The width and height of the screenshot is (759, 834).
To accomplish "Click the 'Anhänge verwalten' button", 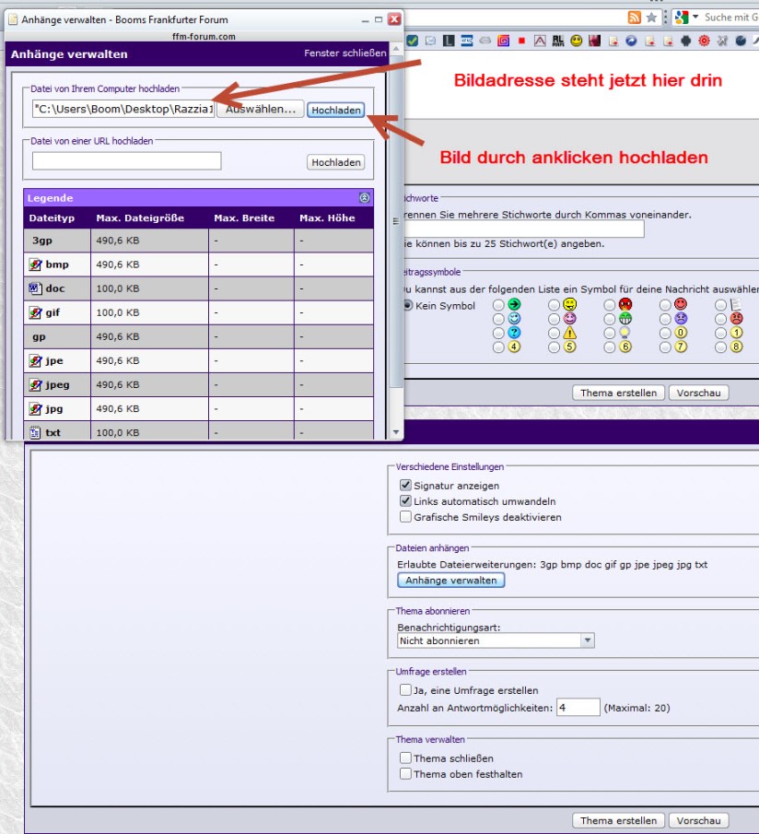I will pos(451,581).
